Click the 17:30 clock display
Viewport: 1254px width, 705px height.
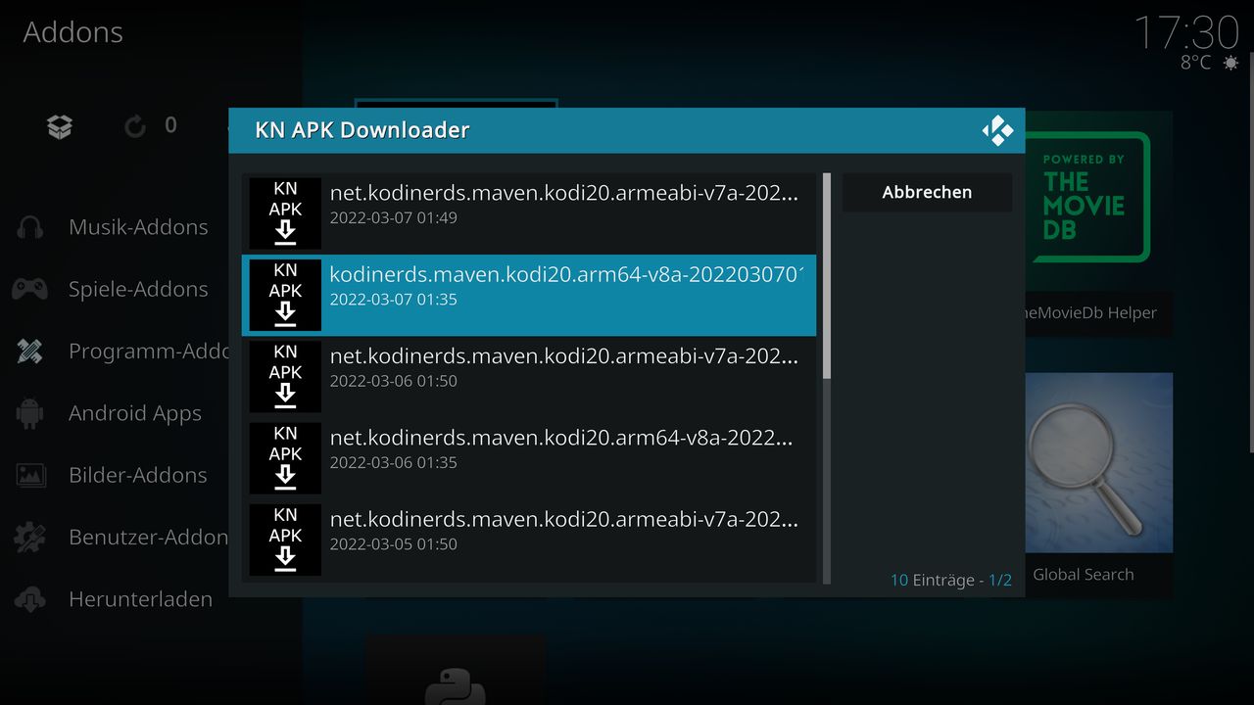(1186, 32)
